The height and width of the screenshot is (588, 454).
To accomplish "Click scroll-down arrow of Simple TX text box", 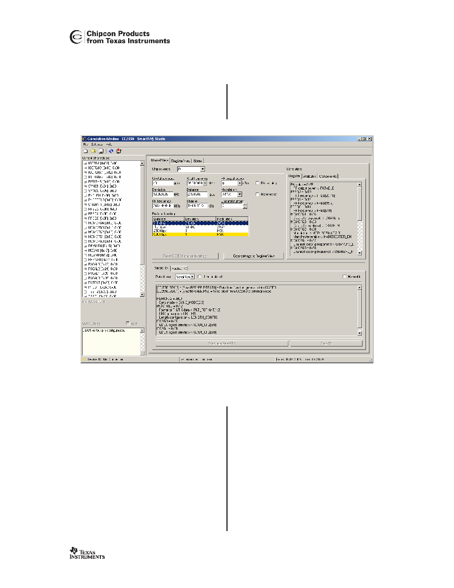I will coord(360,333).
